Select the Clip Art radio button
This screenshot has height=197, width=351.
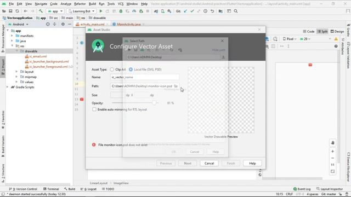(112, 69)
